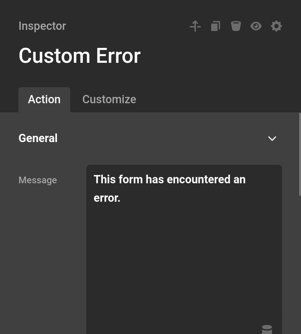Select the Action tab
Viewport: 301px width, 334px height.
(x=44, y=99)
